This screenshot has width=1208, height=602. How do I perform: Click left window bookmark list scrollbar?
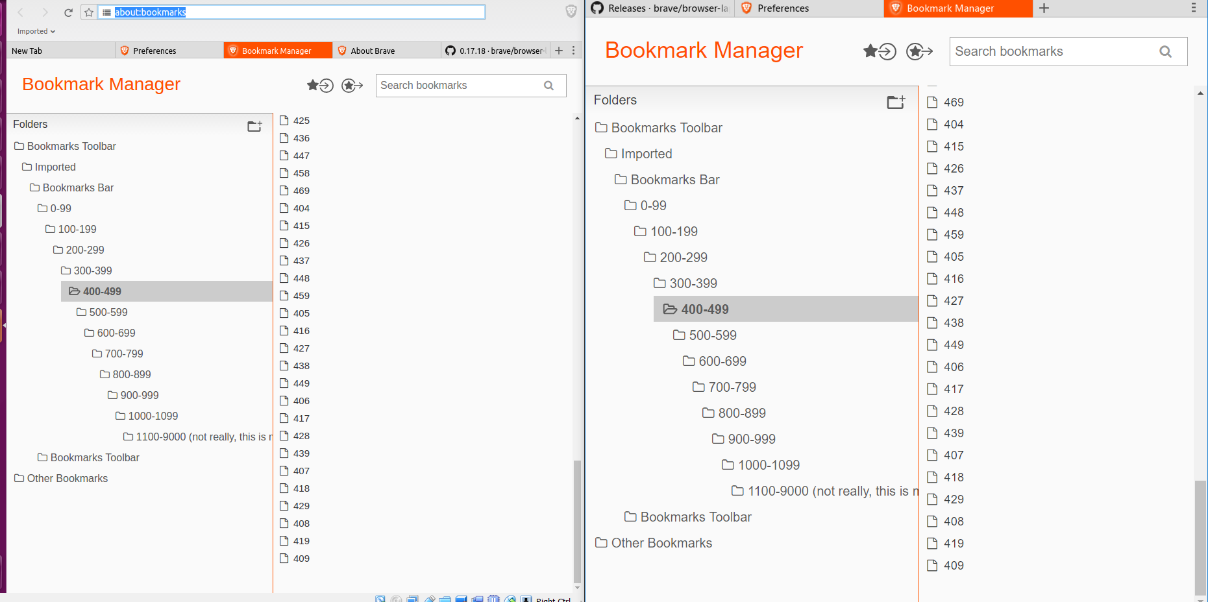[x=577, y=522]
